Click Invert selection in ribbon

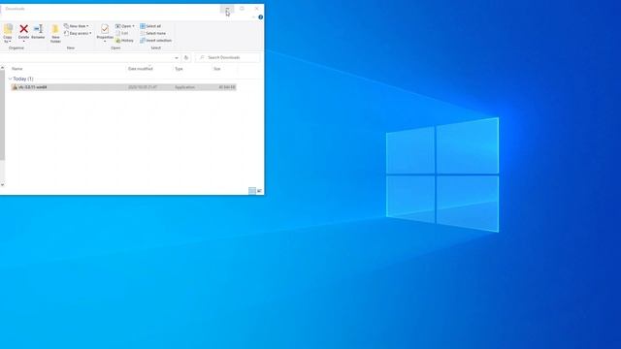[x=156, y=41]
